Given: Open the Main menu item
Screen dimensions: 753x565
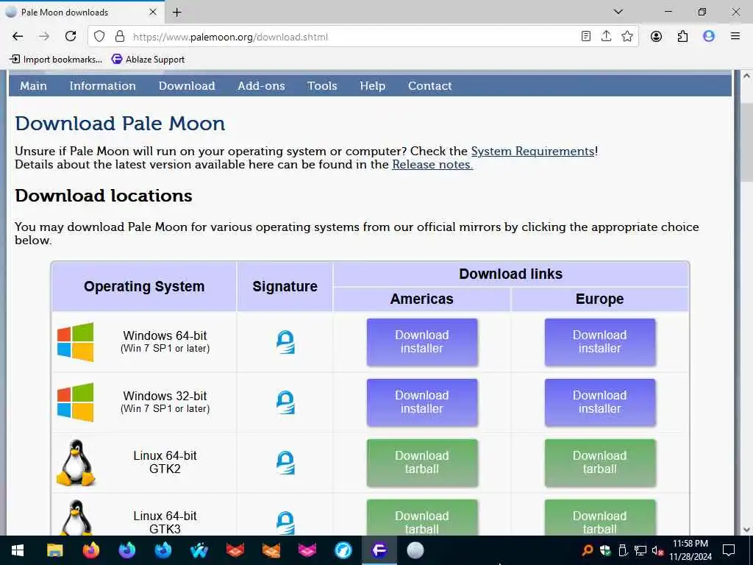Looking at the screenshot, I should tap(33, 86).
